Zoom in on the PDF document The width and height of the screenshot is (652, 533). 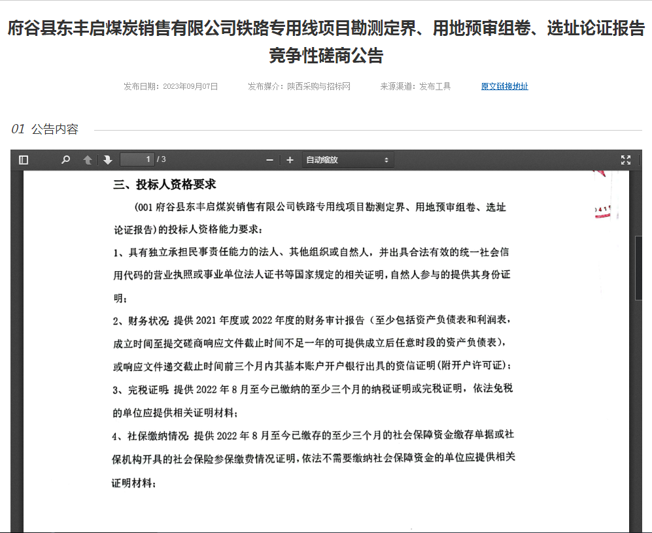(290, 160)
